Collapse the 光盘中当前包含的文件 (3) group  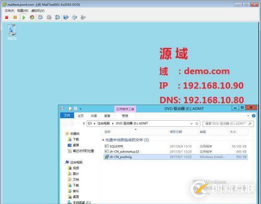tap(103, 140)
